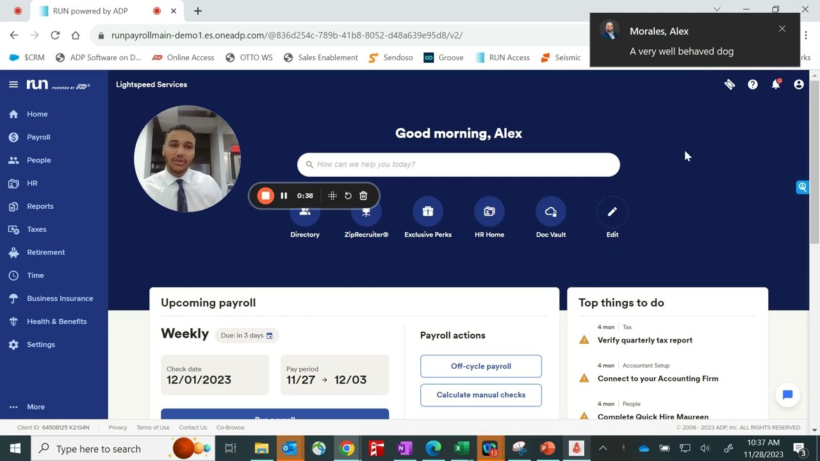Open Excel from the taskbar
The height and width of the screenshot is (461, 820).
461,448
